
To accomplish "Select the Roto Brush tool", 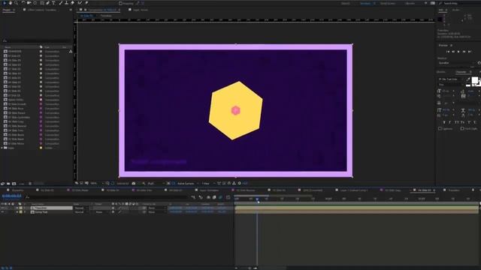I will [x=80, y=3].
